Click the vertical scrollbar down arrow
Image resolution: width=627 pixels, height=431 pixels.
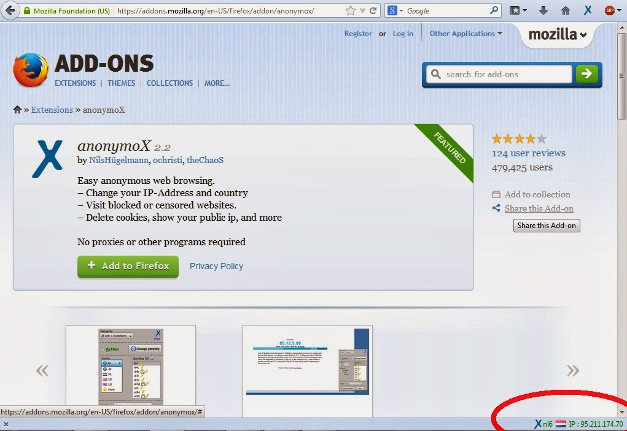(x=622, y=412)
